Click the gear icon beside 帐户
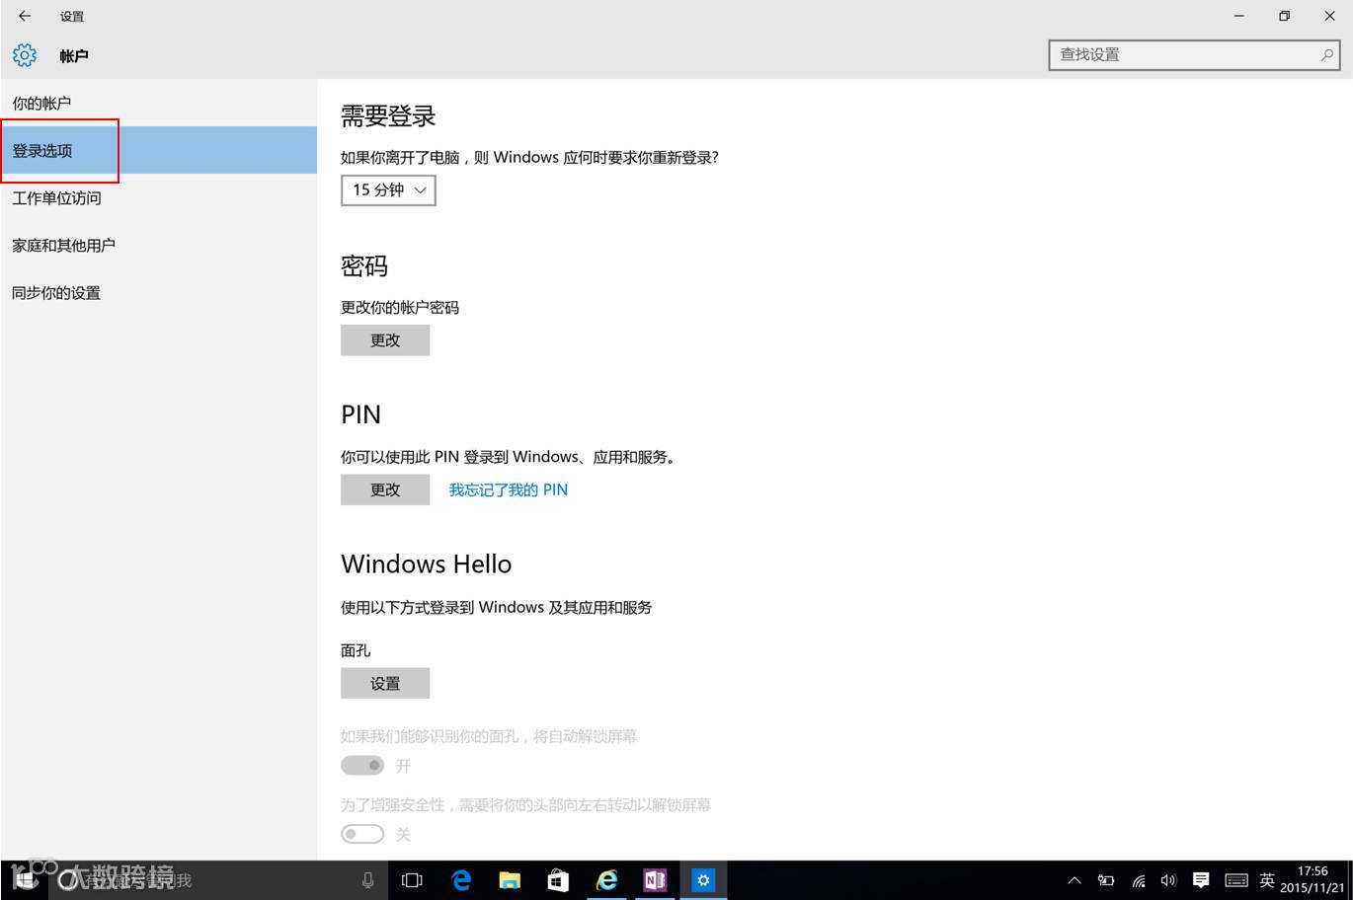 (25, 55)
